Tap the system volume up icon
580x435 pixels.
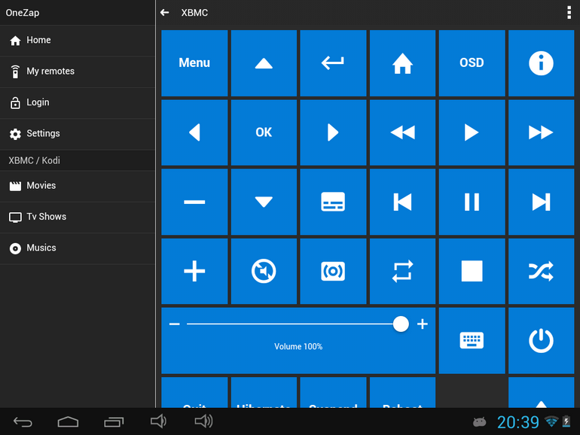pyautogui.click(x=204, y=421)
